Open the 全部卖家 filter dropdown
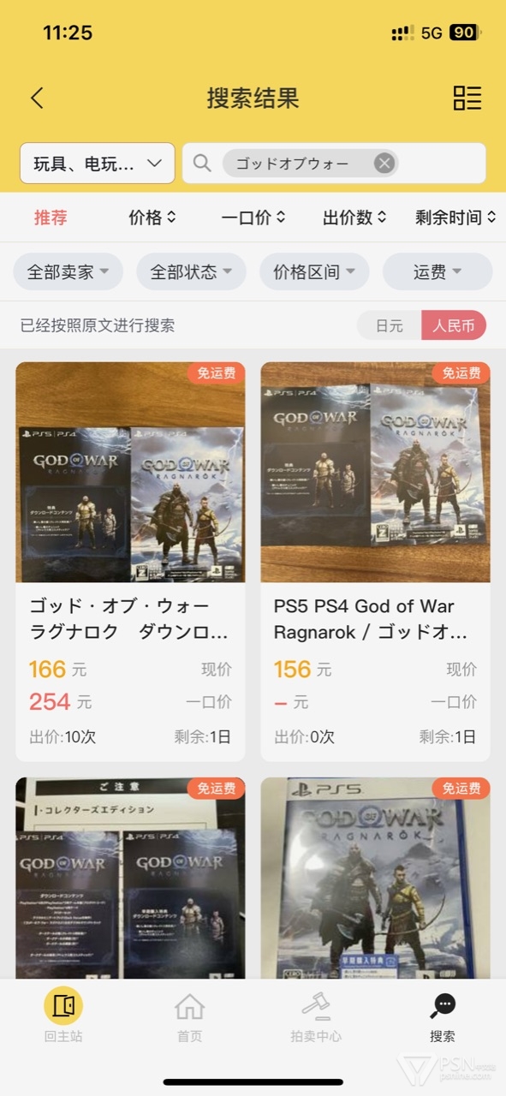The height and width of the screenshot is (1096, 506). [68, 272]
